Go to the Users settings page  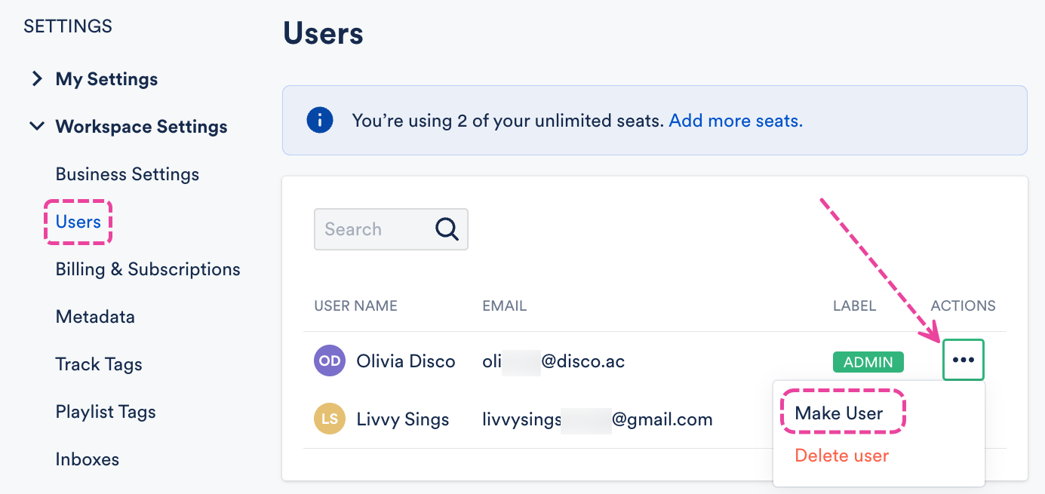tap(78, 222)
